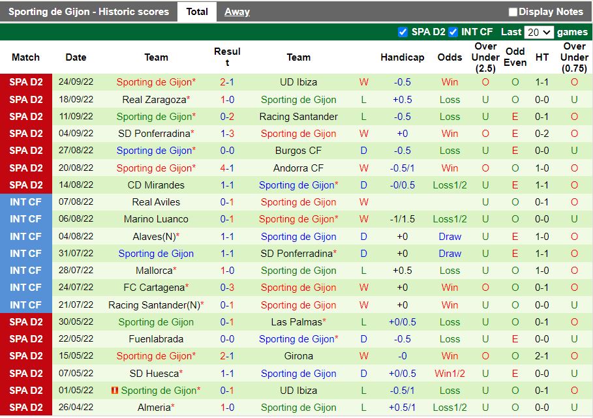The image size is (593, 418).
Task: Click Marino Luanco team name
Action: tap(156, 219)
